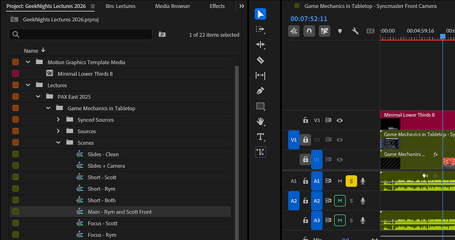Collapse Game Mechanics in Tabletop bin

(x=48, y=108)
